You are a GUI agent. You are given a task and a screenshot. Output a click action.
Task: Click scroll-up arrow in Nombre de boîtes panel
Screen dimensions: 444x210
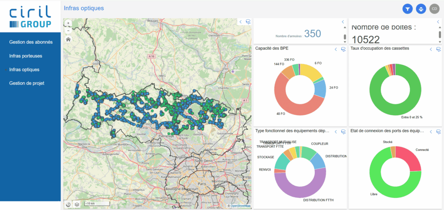[440, 27]
